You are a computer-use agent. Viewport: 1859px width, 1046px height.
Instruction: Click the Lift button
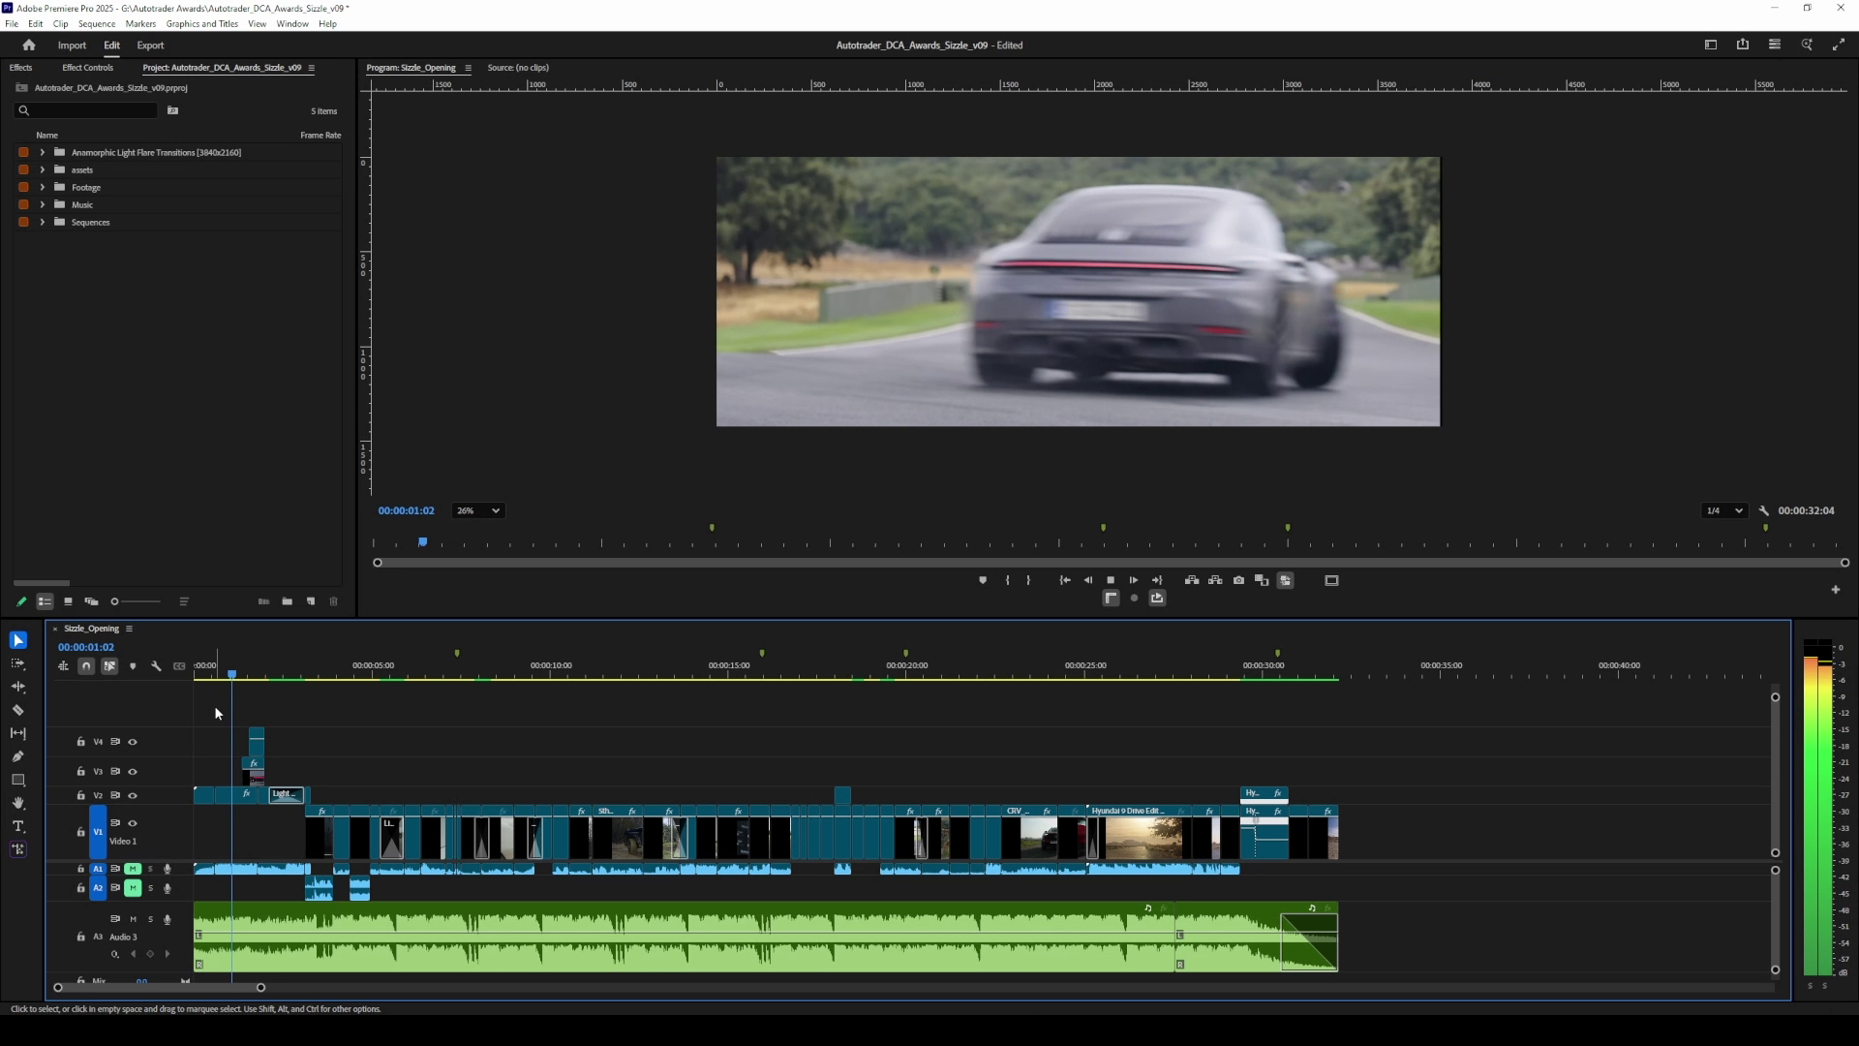(x=1192, y=580)
